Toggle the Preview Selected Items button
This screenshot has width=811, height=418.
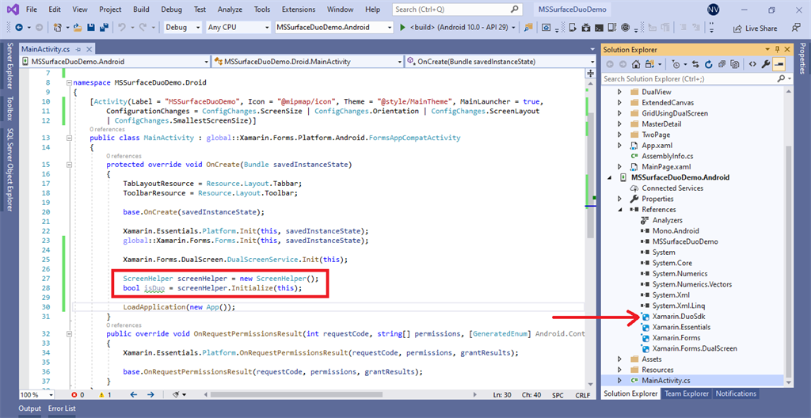pos(779,65)
